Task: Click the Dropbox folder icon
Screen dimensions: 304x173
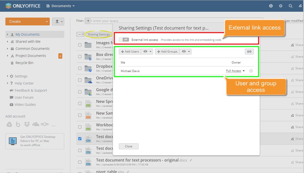Action: [x=88, y=68]
